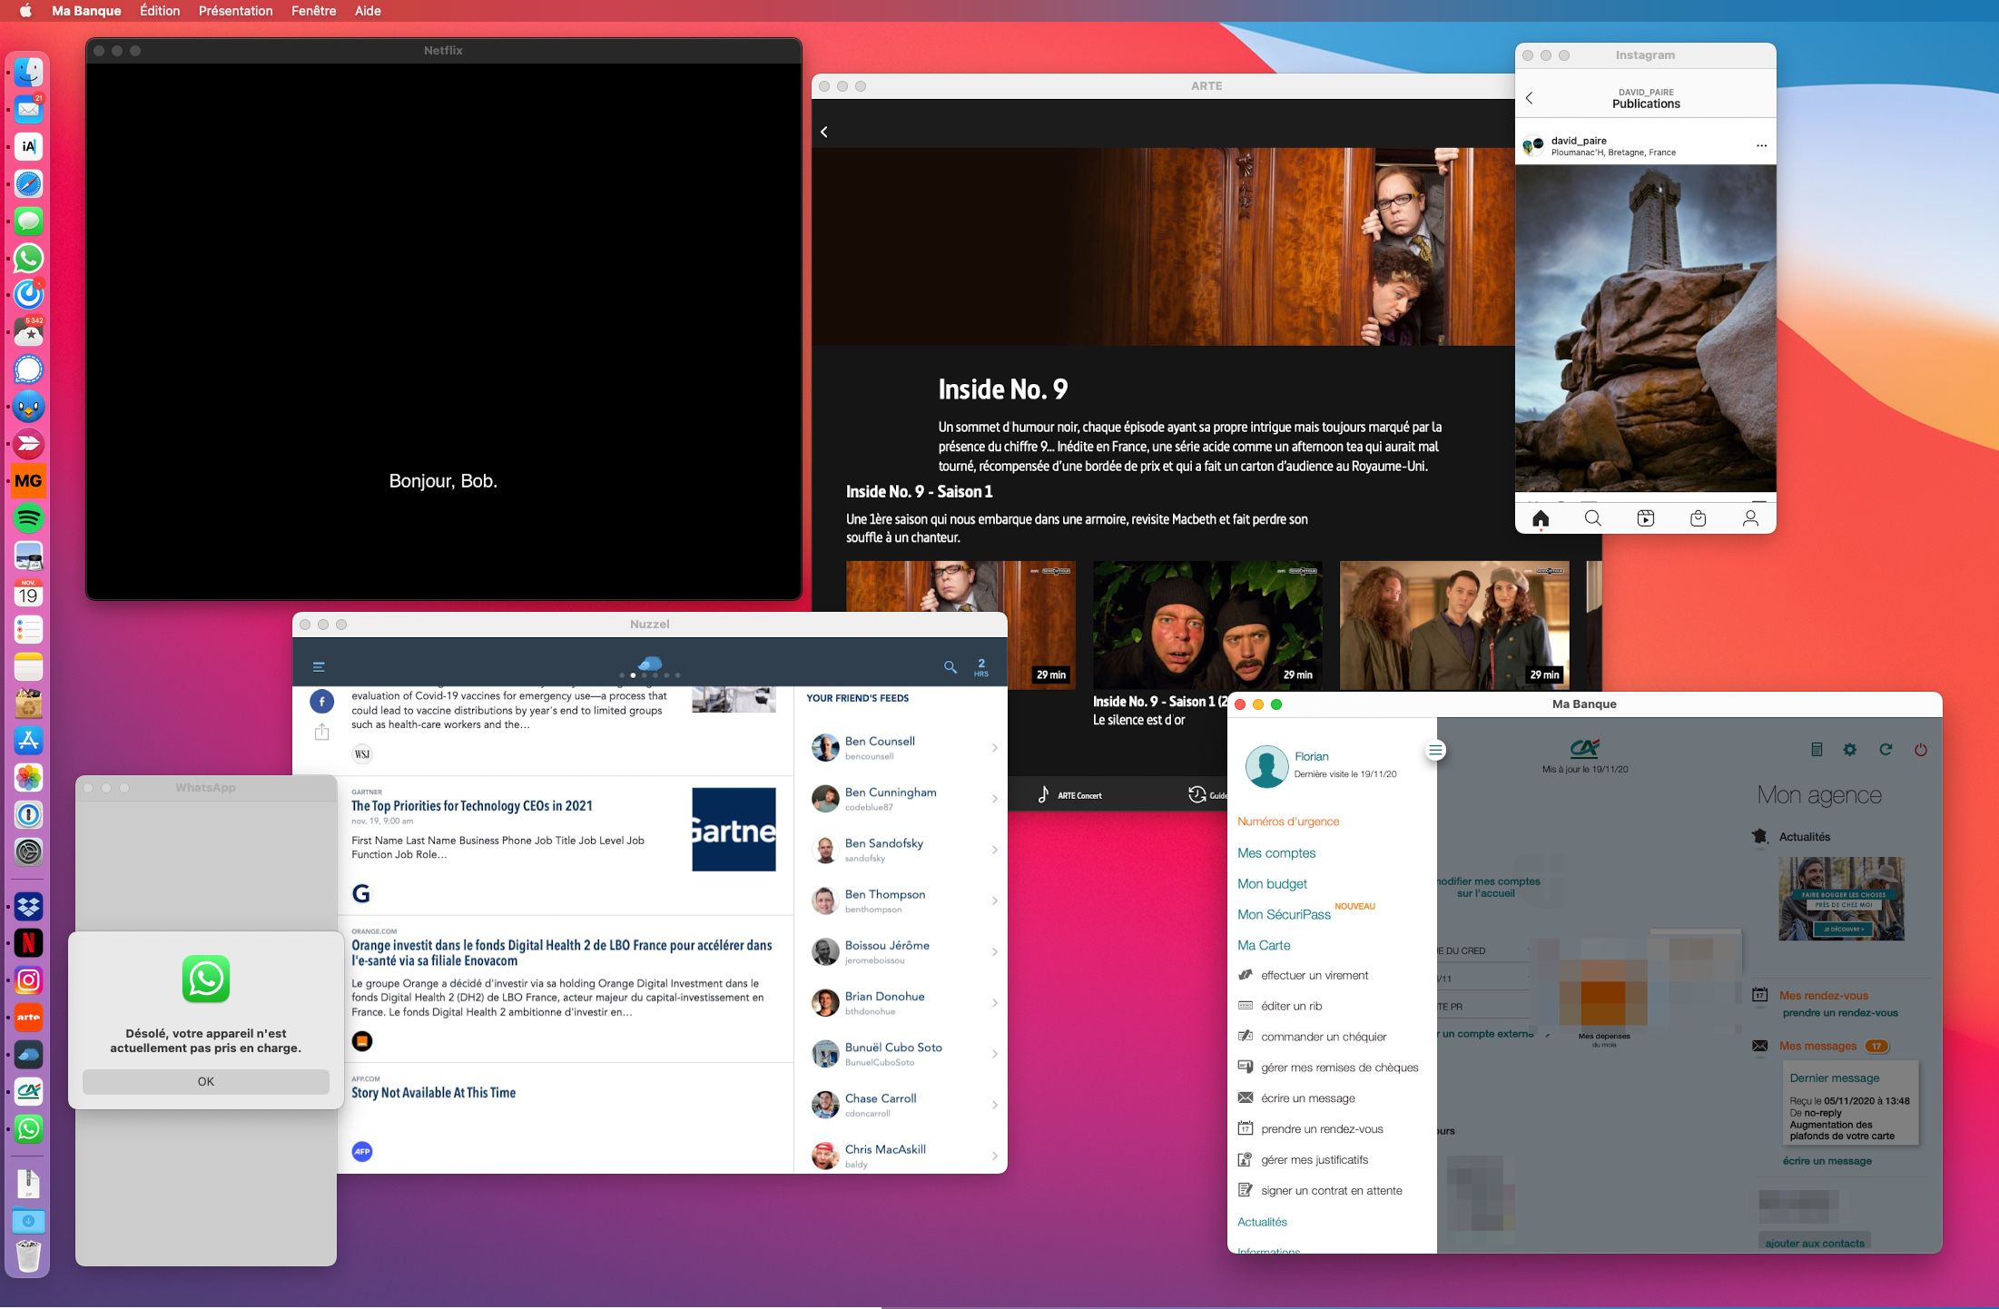Open Nuzzel search magnifier
This screenshot has width=1999, height=1309.
[950, 667]
